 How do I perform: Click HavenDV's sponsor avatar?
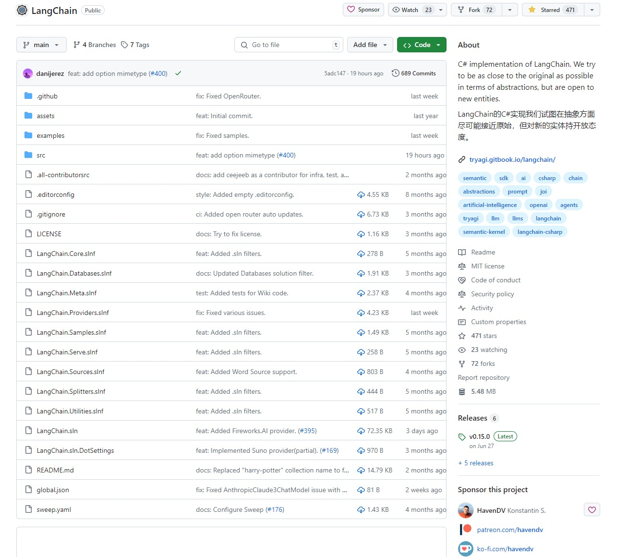click(x=466, y=510)
